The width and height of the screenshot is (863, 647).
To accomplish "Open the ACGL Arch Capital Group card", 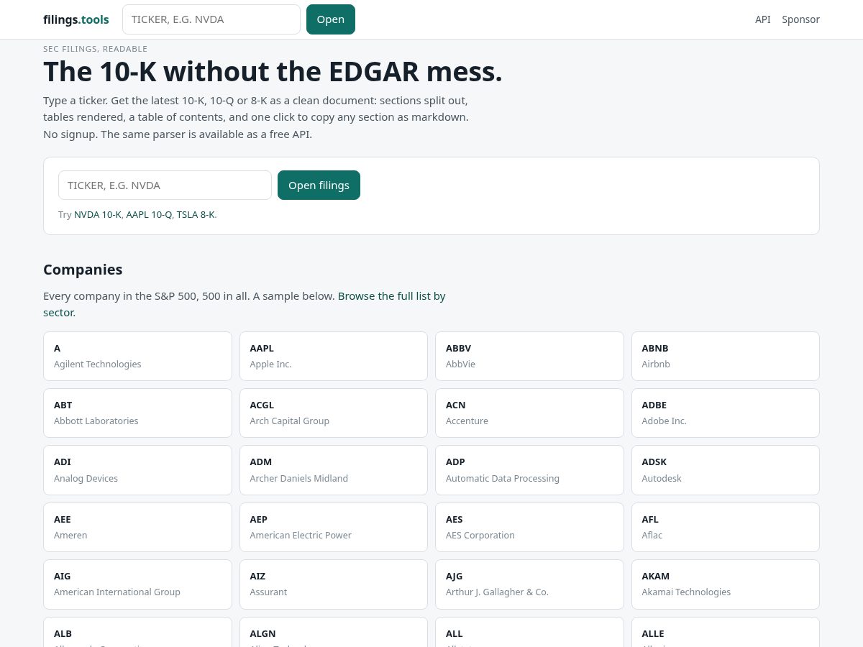I will pyautogui.click(x=334, y=413).
